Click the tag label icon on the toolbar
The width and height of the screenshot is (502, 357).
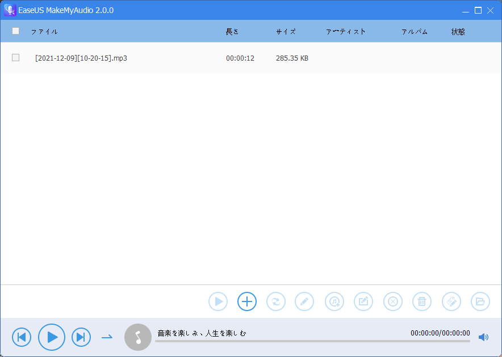pos(451,301)
